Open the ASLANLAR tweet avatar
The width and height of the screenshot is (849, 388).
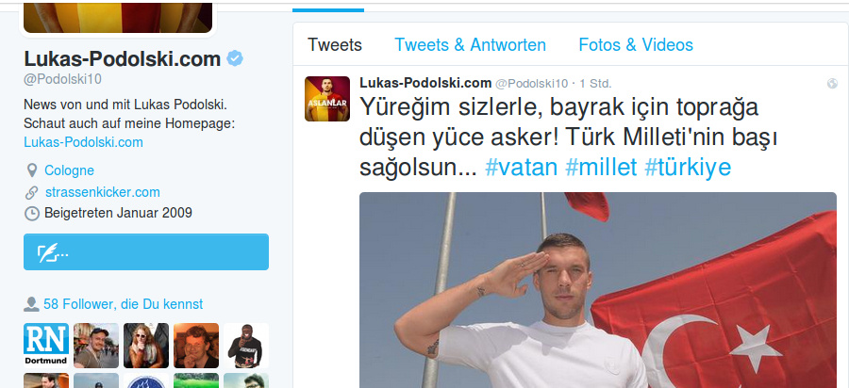(327, 98)
